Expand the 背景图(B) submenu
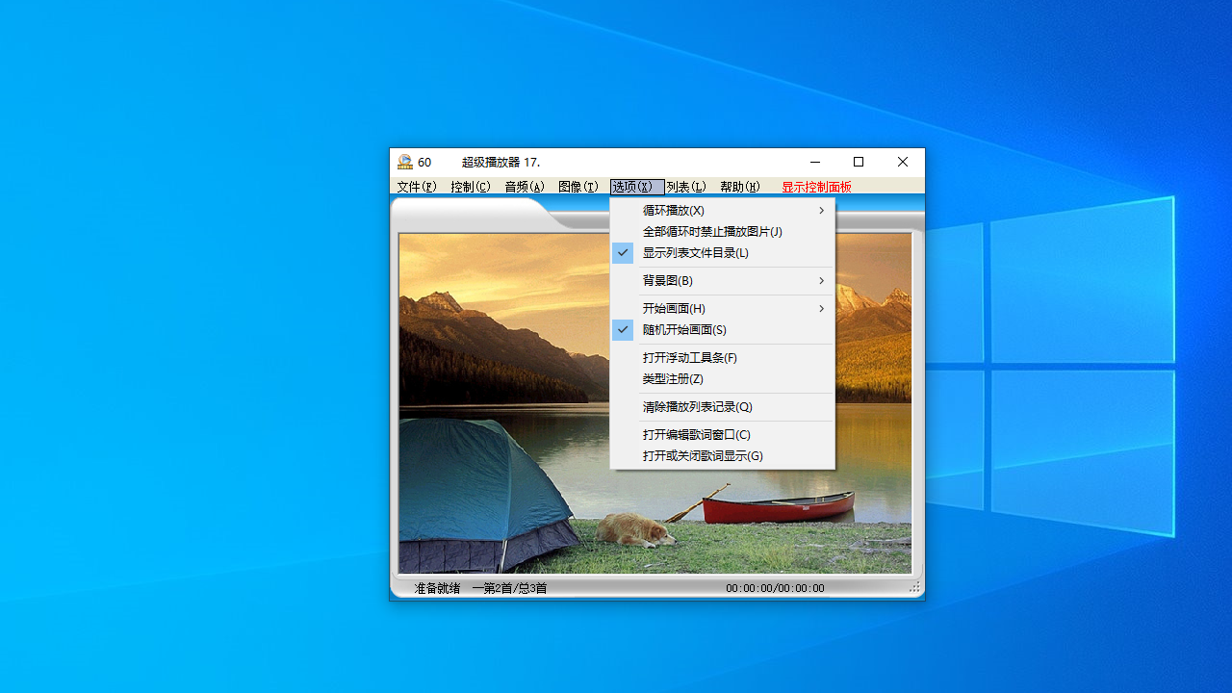The width and height of the screenshot is (1232, 693). tap(669, 280)
